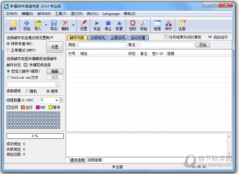The image size is (239, 174).
Task: Open the Language menu
Action: pyautogui.click(x=111, y=14)
